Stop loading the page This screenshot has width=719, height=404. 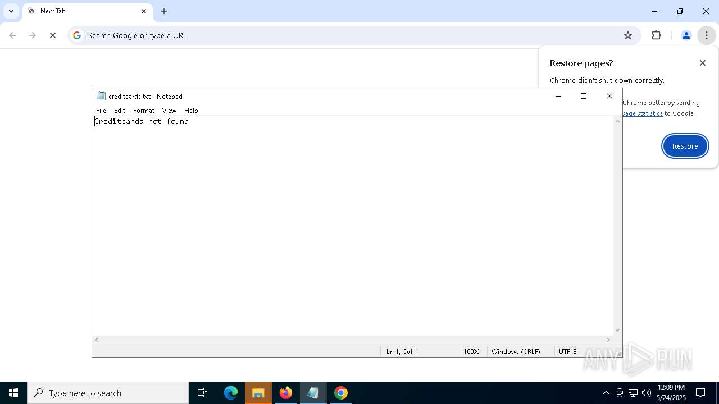coord(53,35)
